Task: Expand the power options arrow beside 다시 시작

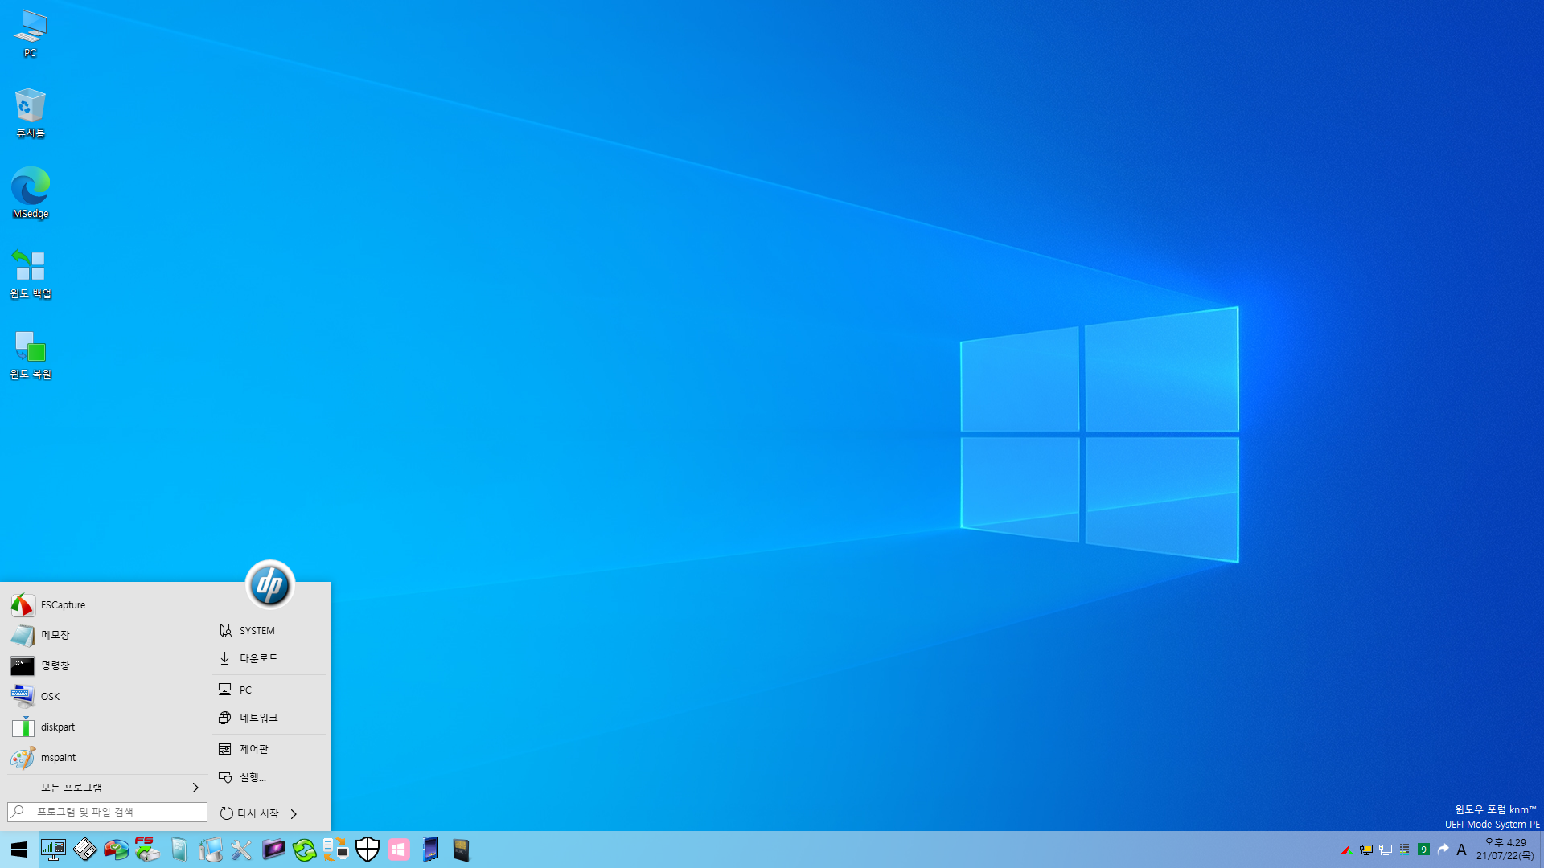Action: click(x=294, y=813)
